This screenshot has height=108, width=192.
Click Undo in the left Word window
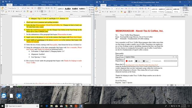click(x=6, y=2)
